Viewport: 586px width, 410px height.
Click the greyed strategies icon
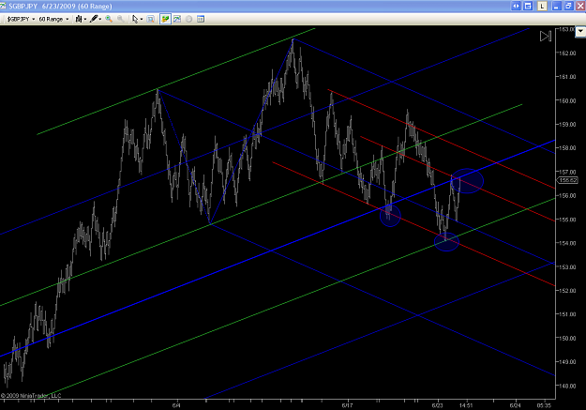click(188, 19)
